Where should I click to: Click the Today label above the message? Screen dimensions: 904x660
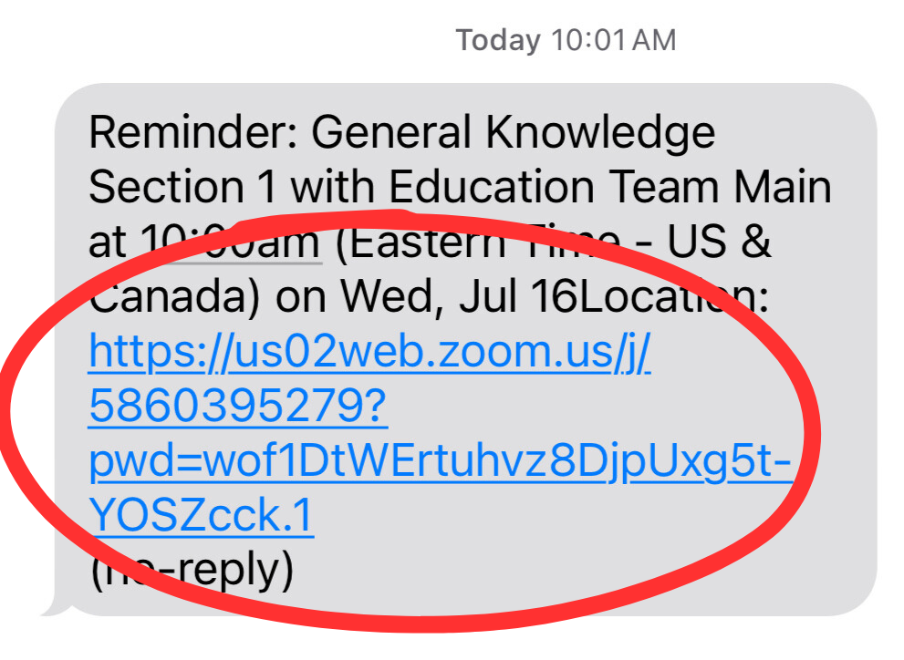(x=498, y=40)
